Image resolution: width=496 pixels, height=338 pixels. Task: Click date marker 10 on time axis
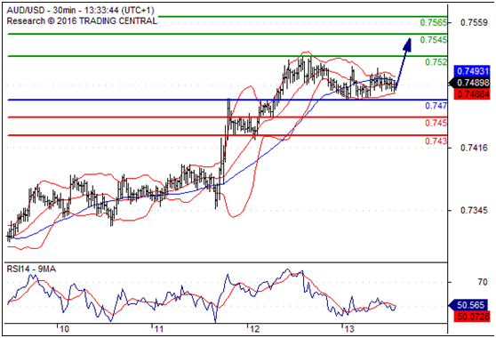64,329
